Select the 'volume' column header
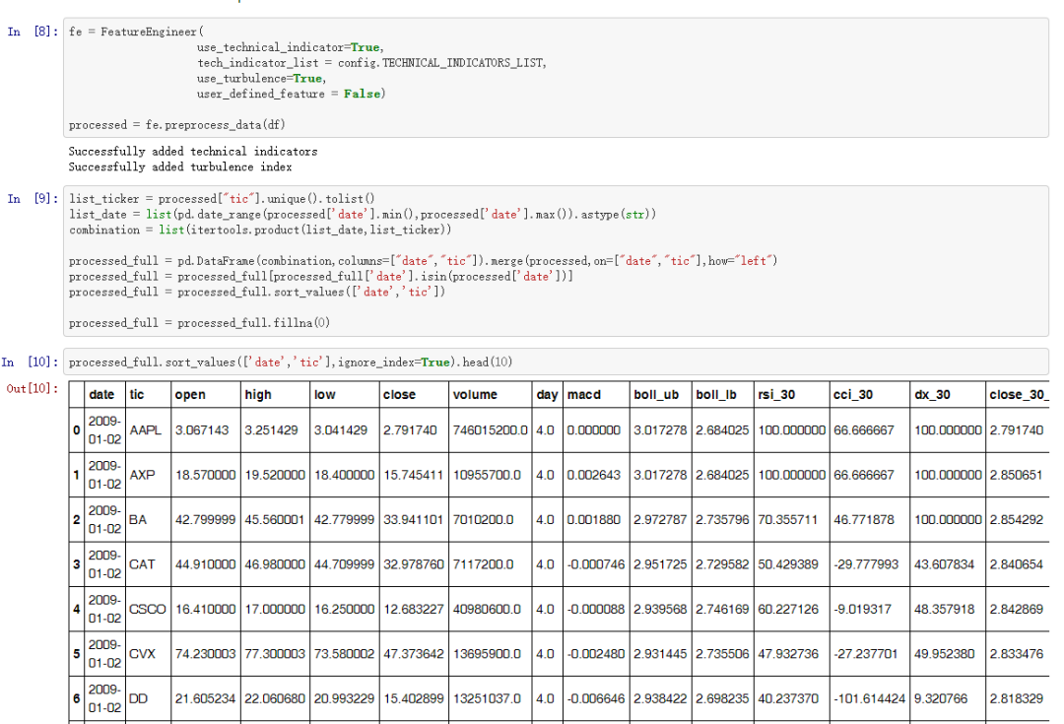 coord(475,395)
